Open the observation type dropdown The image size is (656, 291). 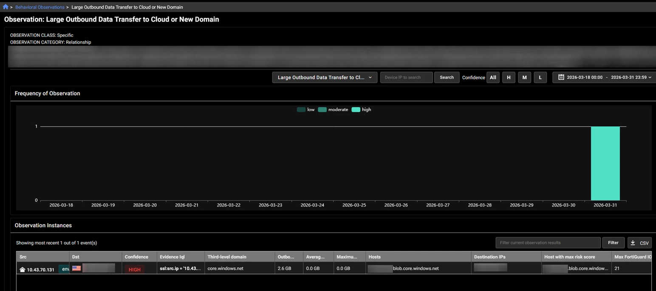click(325, 78)
